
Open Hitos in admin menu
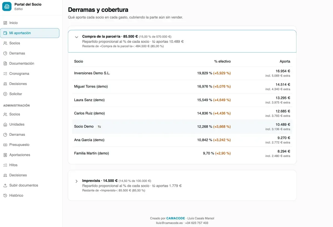[x=30, y=165]
